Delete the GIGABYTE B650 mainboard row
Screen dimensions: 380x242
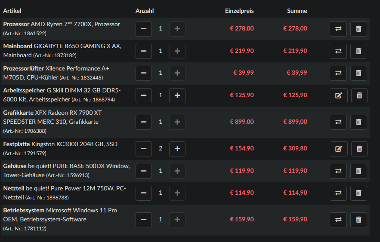click(x=358, y=51)
